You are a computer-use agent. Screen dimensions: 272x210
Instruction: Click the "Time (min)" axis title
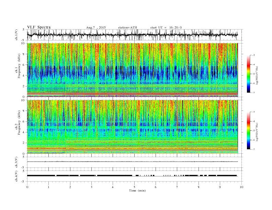[137, 190]
